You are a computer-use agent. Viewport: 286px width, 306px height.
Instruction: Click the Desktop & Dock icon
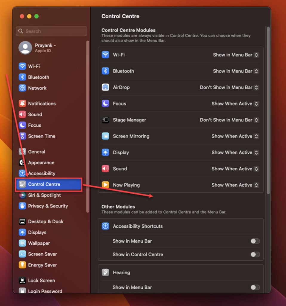coord(22,221)
